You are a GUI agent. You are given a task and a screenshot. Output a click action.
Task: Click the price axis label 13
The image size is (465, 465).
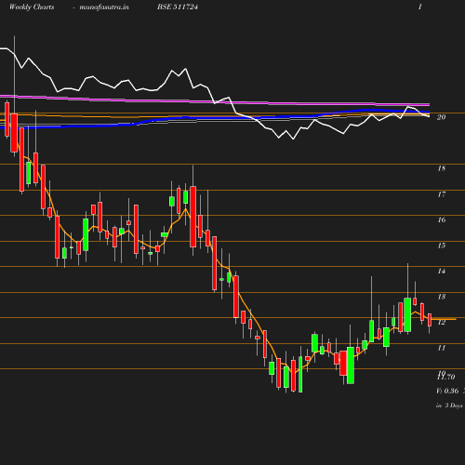441,297
